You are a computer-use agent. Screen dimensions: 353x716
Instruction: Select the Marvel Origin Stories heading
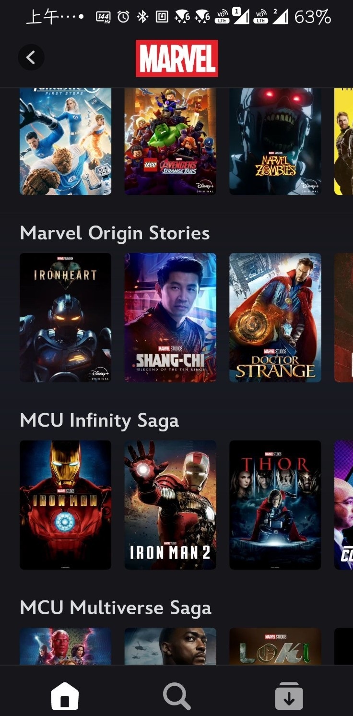pyautogui.click(x=115, y=233)
